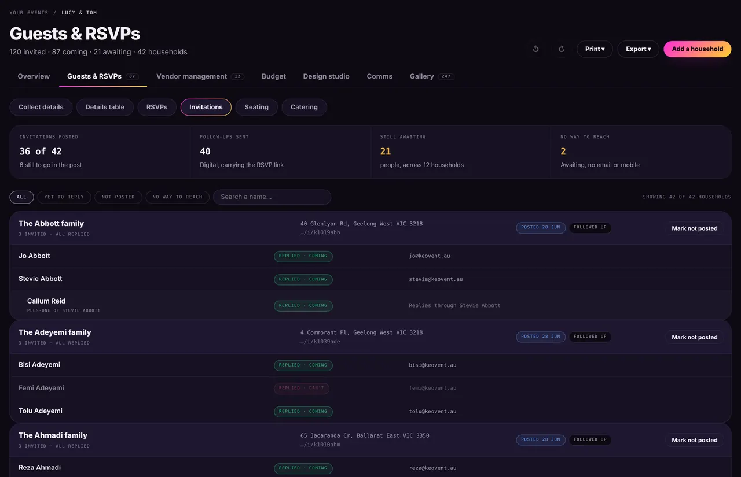This screenshot has height=477, width=741.
Task: Mark the Ahmadi family not posted
Action: 694,440
